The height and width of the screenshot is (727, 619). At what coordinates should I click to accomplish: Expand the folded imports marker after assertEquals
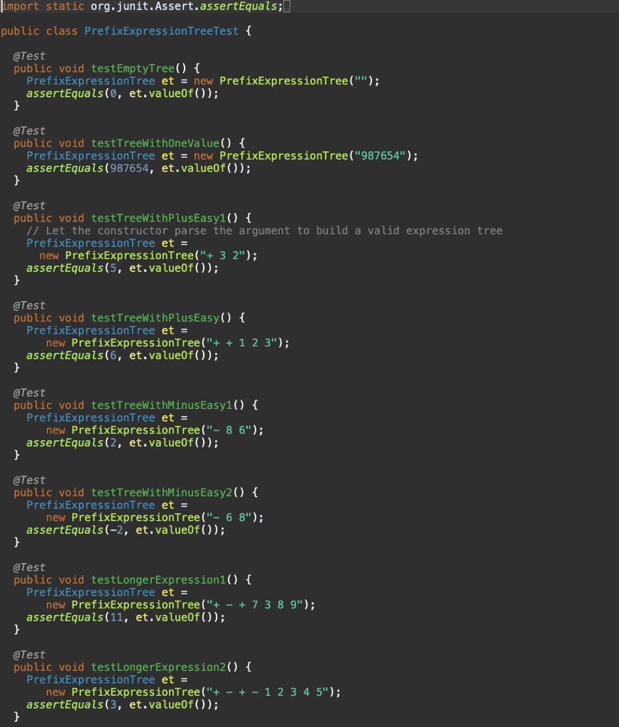pos(287,6)
